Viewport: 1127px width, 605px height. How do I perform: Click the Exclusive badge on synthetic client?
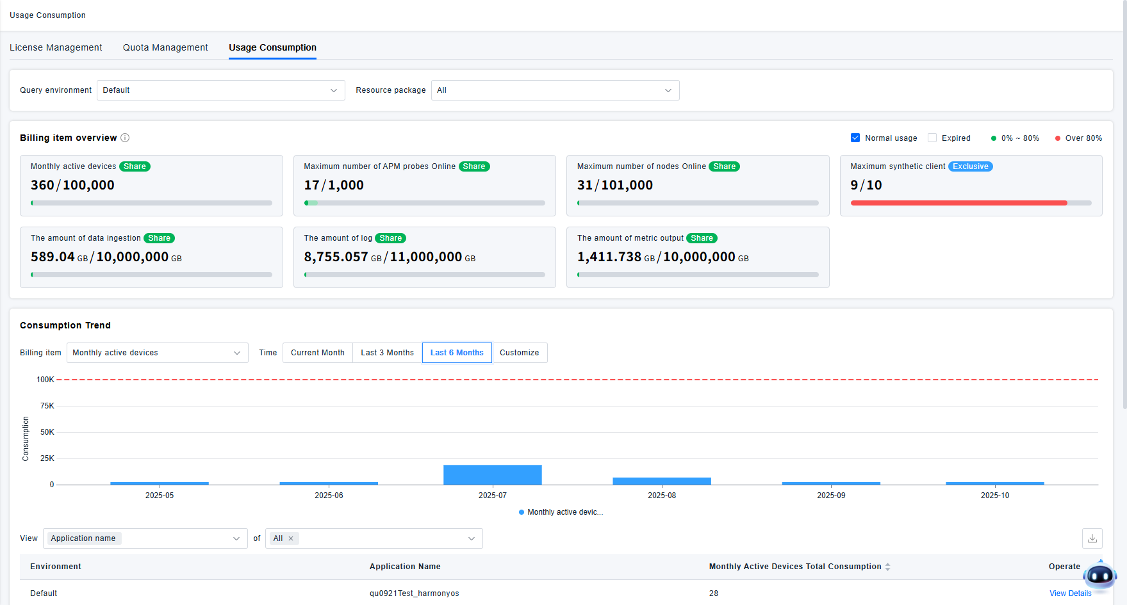point(970,166)
